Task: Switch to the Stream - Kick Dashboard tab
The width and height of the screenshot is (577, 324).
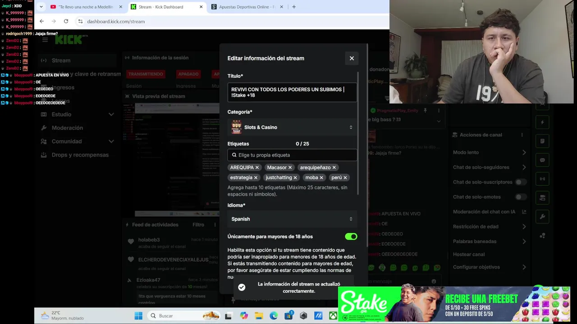Action: pos(166,7)
